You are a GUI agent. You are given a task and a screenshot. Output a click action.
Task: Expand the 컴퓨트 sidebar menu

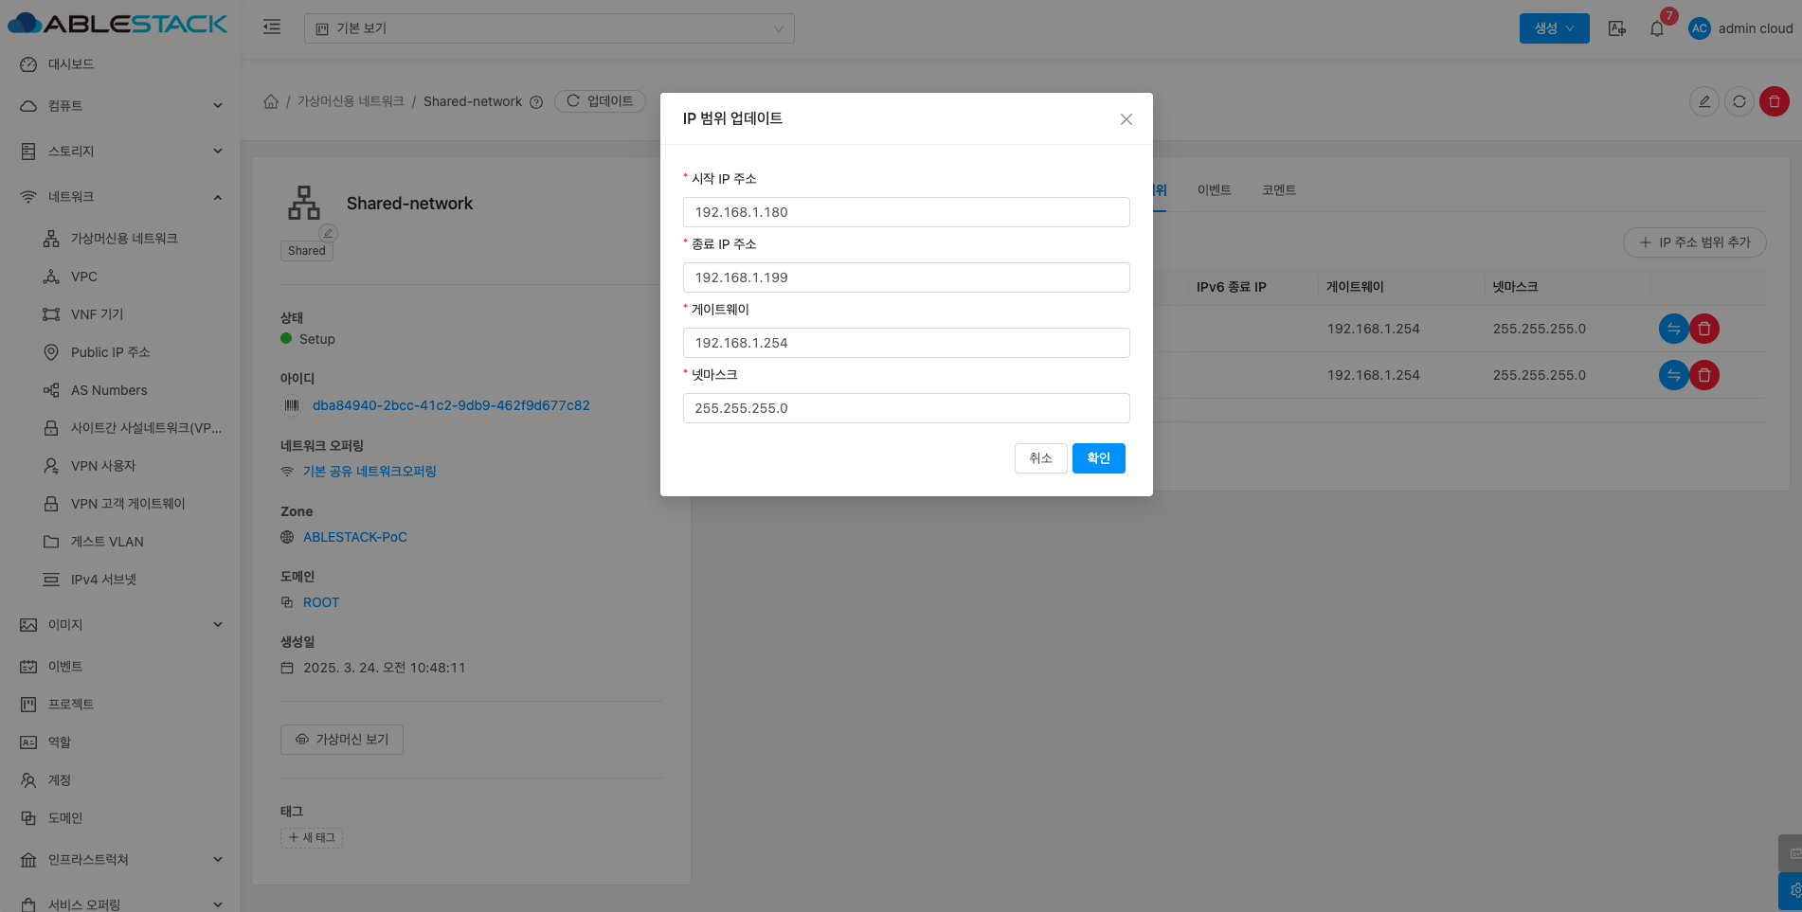tap(121, 106)
